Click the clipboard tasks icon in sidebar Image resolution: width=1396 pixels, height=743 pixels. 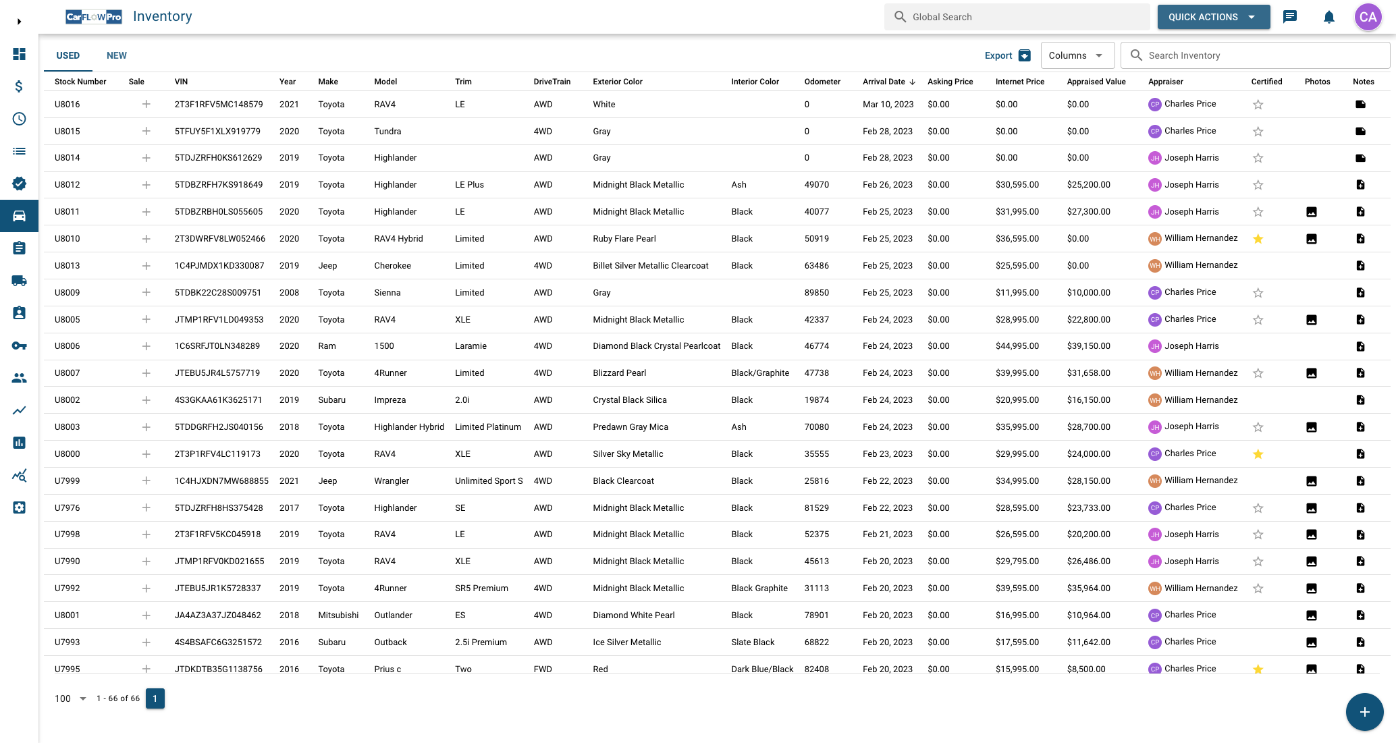pyautogui.click(x=19, y=248)
